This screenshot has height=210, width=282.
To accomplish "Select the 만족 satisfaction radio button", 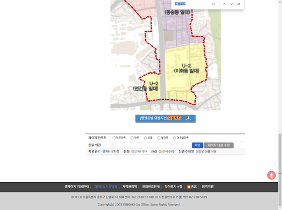I will tap(132, 138).
